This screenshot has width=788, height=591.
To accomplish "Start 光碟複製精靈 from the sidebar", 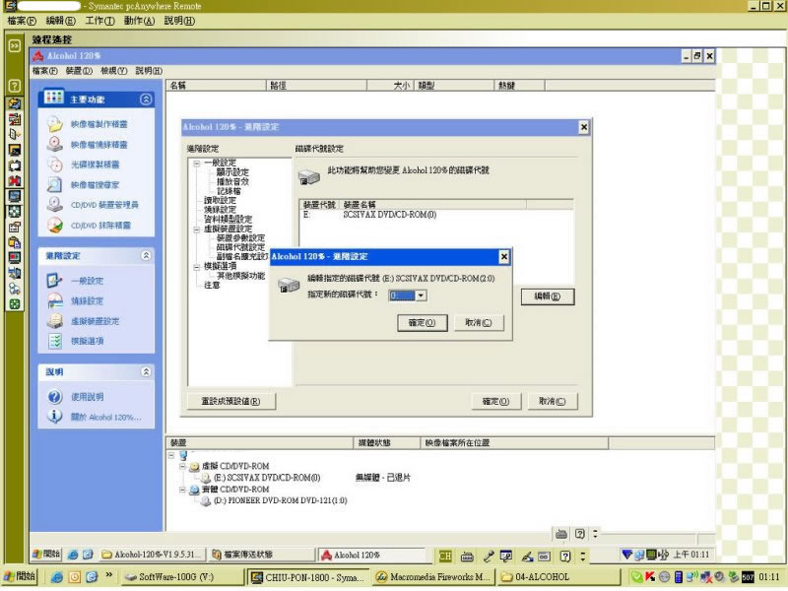I will click(x=95, y=164).
